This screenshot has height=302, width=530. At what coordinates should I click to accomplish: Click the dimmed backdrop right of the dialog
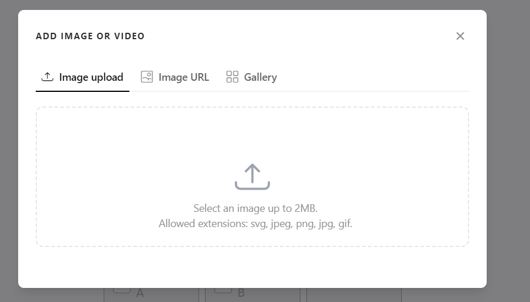coord(508,146)
